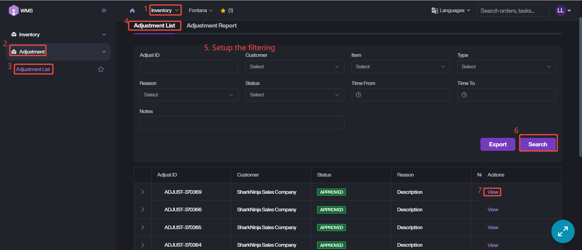Click the WMS logo icon
The width and height of the screenshot is (582, 250).
pos(14,11)
